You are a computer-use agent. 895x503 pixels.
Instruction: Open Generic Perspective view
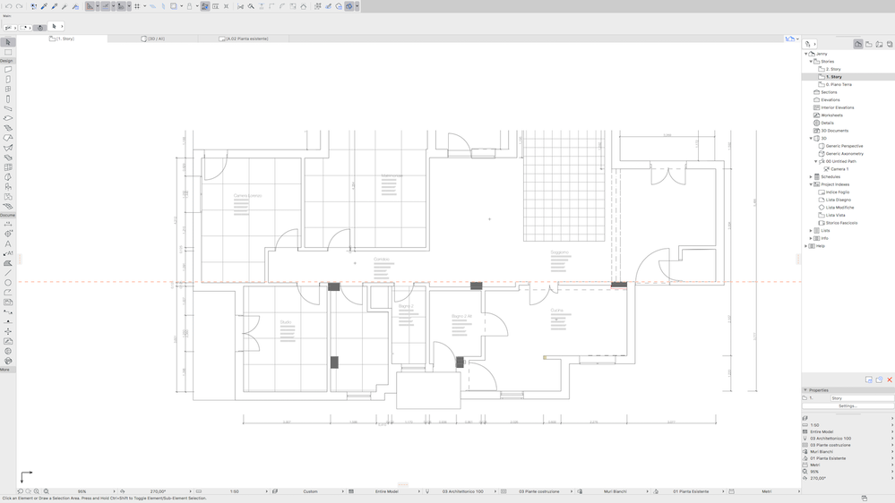tap(844, 146)
